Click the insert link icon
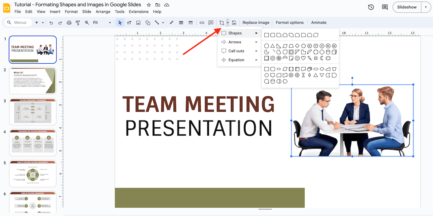Screen dimensions: 433x216 (202, 22)
